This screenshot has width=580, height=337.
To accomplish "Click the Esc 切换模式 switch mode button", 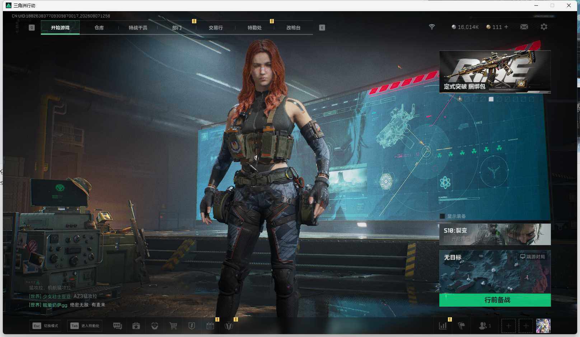I will [x=45, y=326].
